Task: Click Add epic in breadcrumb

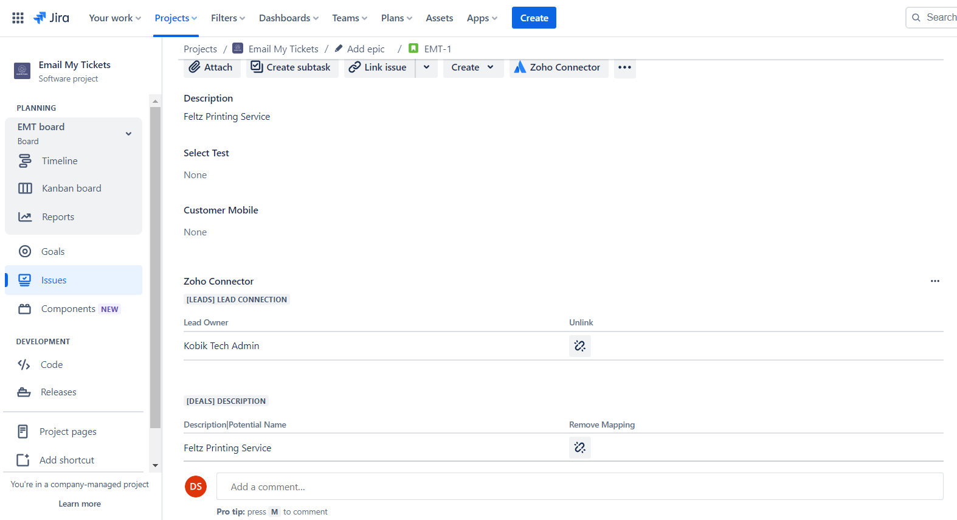Action: click(366, 49)
